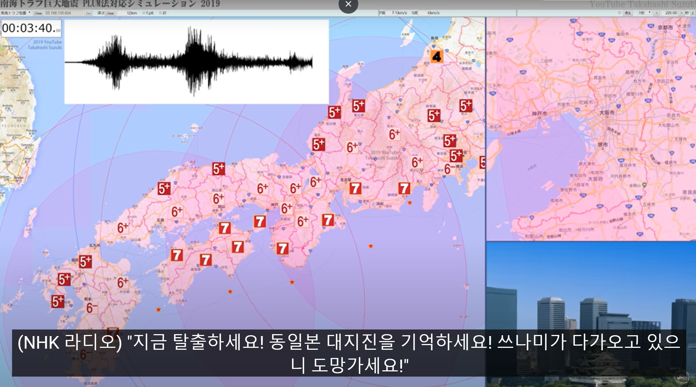696x387 pixels.
Task: Click the 5+ marker on northern Kyushu
Action: (85, 262)
